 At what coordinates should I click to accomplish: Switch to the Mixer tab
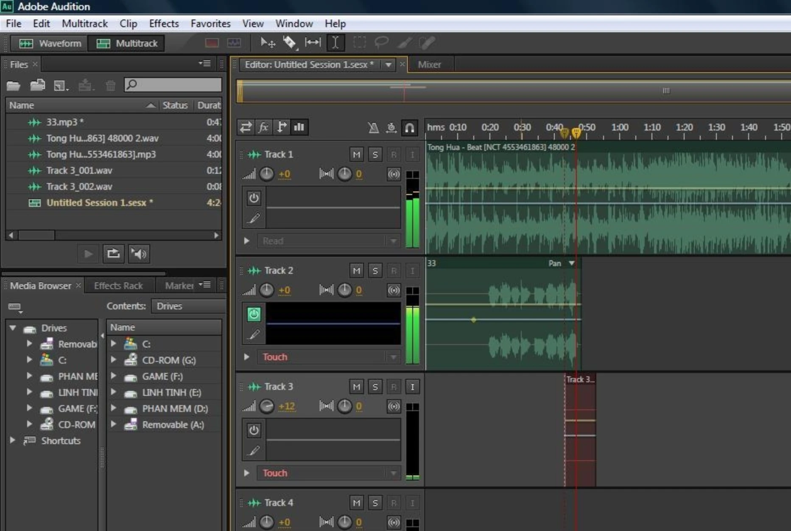click(429, 64)
